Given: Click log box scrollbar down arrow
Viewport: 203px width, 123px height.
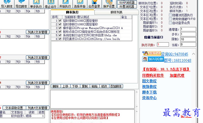Looking at the screenshot, I should 137,107.
